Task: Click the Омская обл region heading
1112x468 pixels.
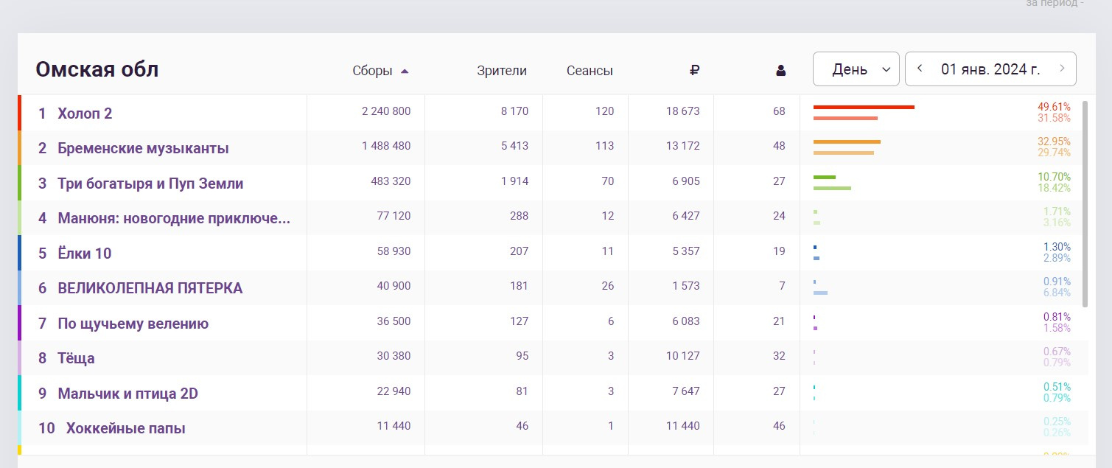Action: pos(97,70)
